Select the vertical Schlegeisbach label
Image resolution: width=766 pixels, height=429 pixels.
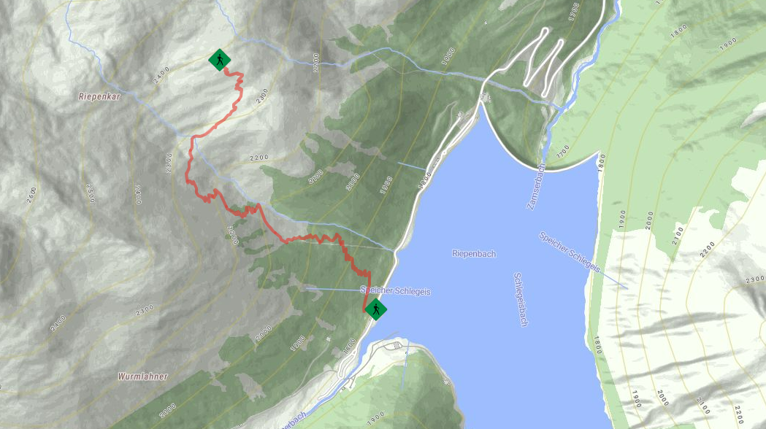[x=521, y=299]
